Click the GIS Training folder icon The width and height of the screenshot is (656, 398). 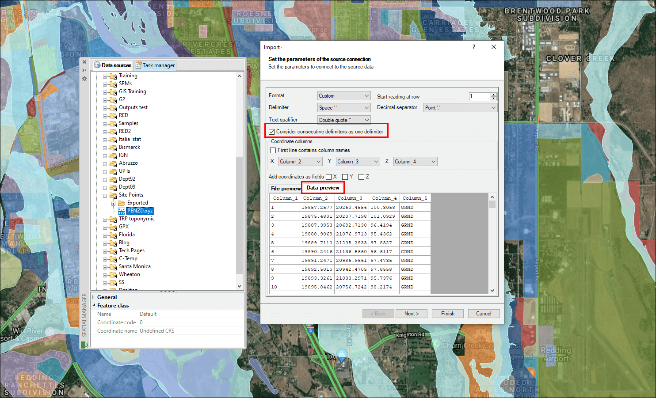pyautogui.click(x=113, y=92)
